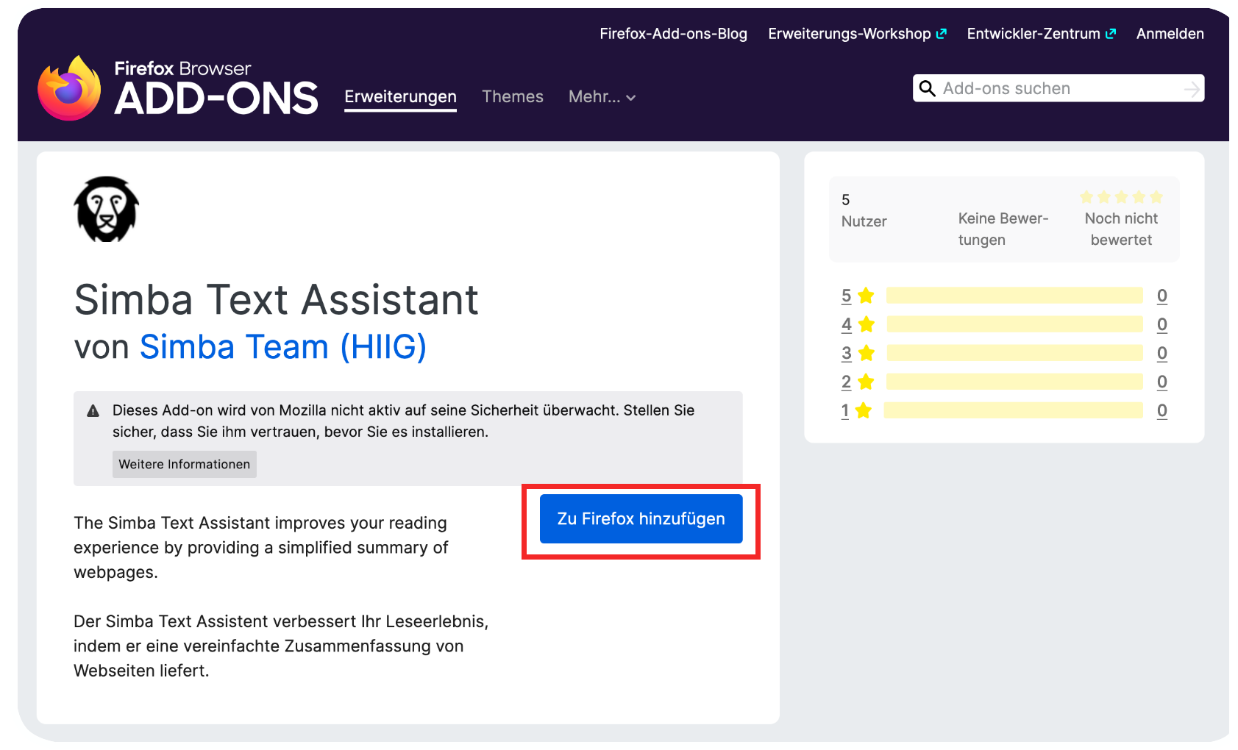Click the Simba Text Assistant heading
This screenshot has height=750, width=1238.
point(277,300)
